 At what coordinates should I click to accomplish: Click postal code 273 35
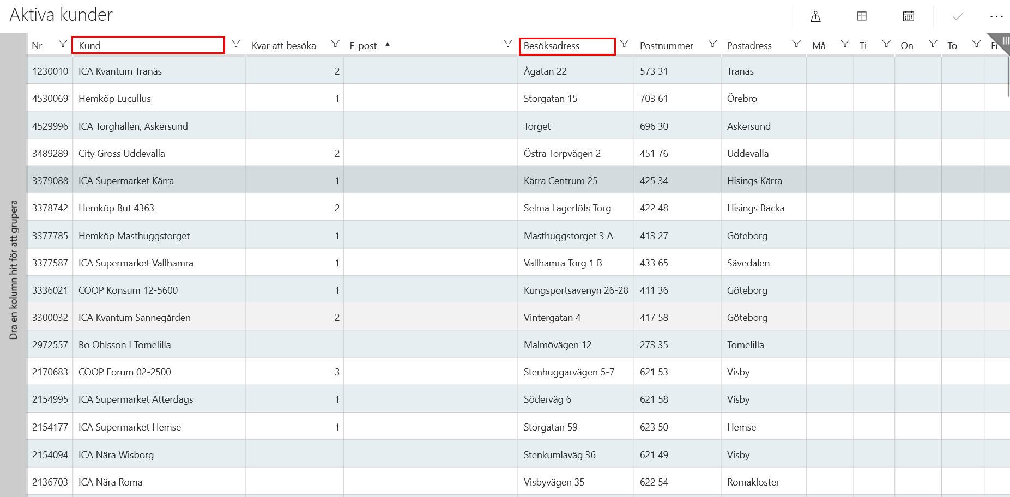pyautogui.click(x=654, y=345)
